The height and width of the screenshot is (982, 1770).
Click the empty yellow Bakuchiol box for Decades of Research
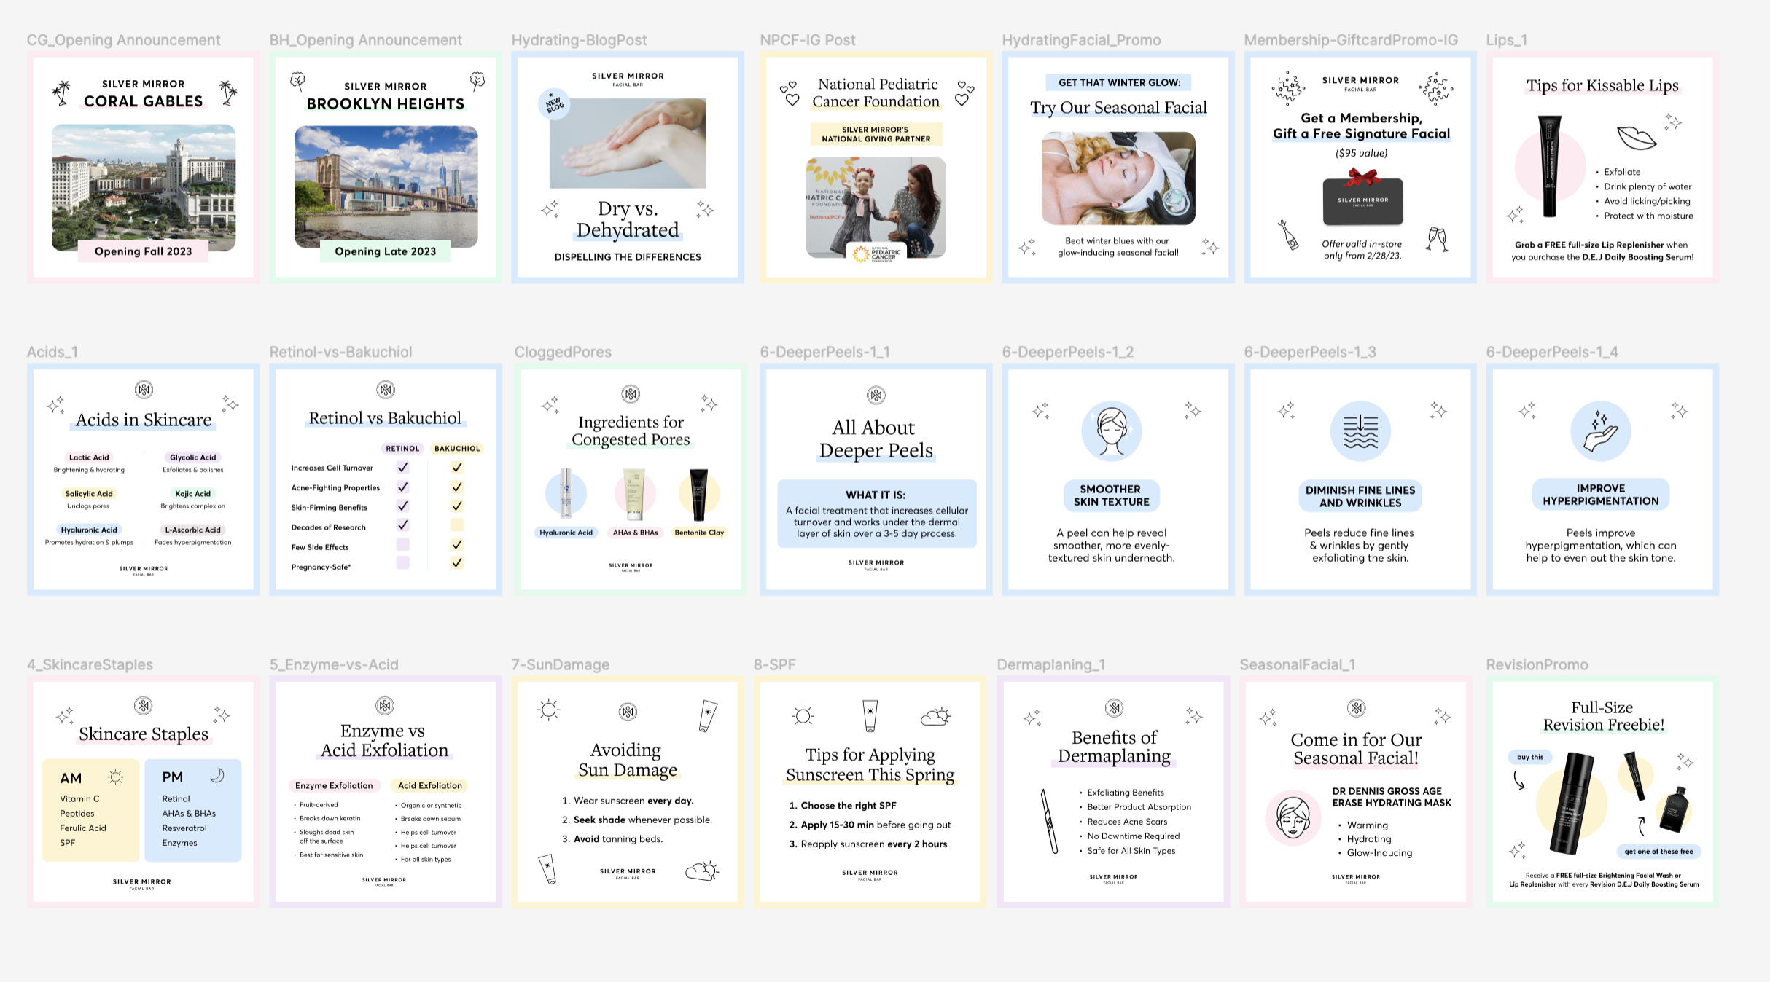(x=457, y=525)
